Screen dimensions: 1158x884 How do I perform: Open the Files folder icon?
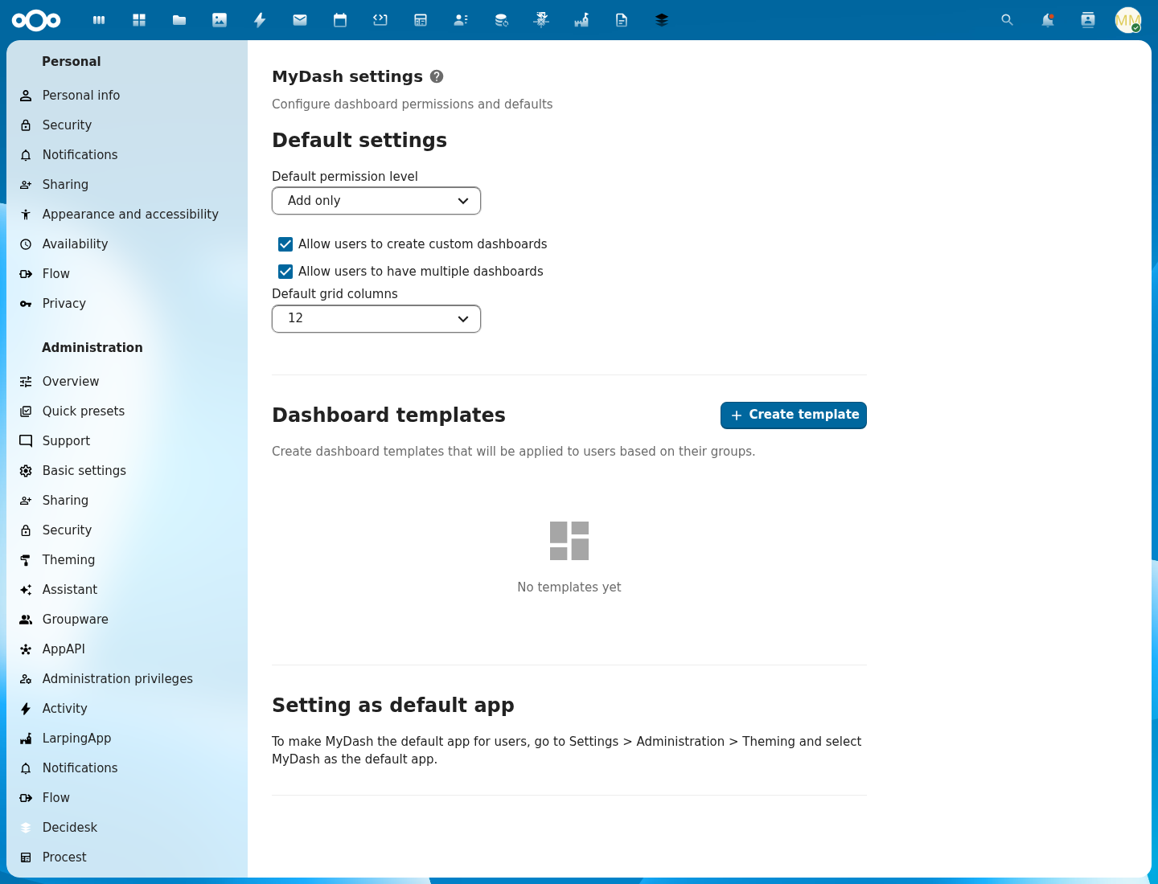click(x=179, y=20)
